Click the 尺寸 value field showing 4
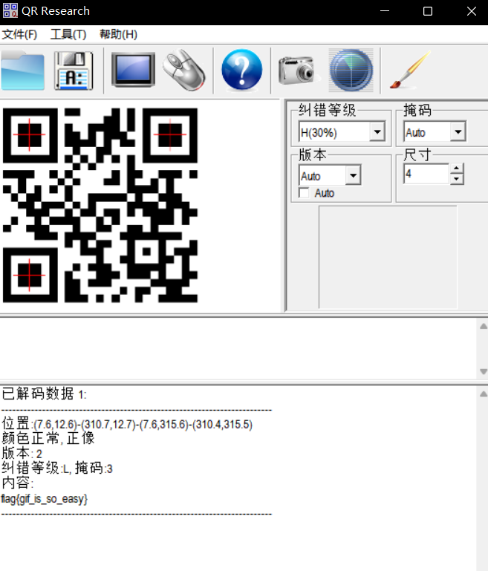Viewport: 488px width, 571px height. [x=426, y=174]
